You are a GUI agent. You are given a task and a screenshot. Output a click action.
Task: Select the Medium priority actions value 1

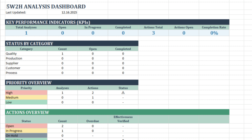pos(93,97)
